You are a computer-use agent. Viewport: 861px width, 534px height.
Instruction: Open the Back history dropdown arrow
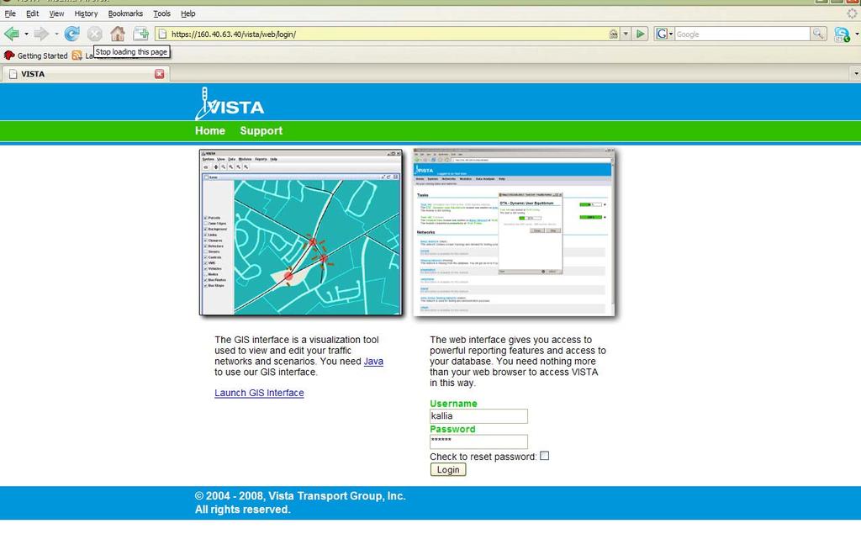26,34
